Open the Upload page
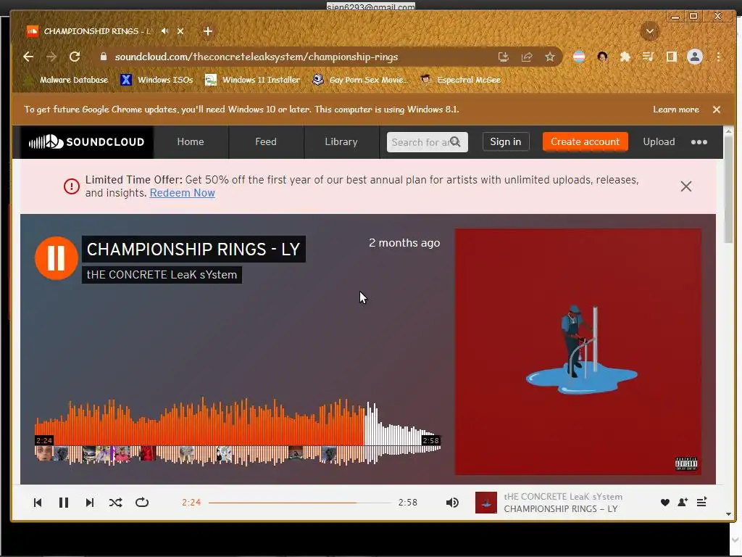Viewport: 742px width, 557px height. click(659, 141)
